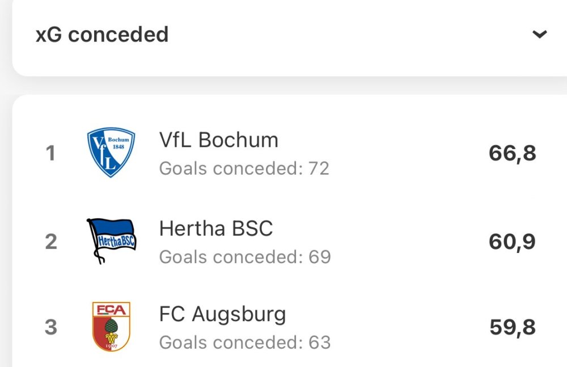
Task: Click the Goals conceded: 69 subtitle
Action: (245, 257)
